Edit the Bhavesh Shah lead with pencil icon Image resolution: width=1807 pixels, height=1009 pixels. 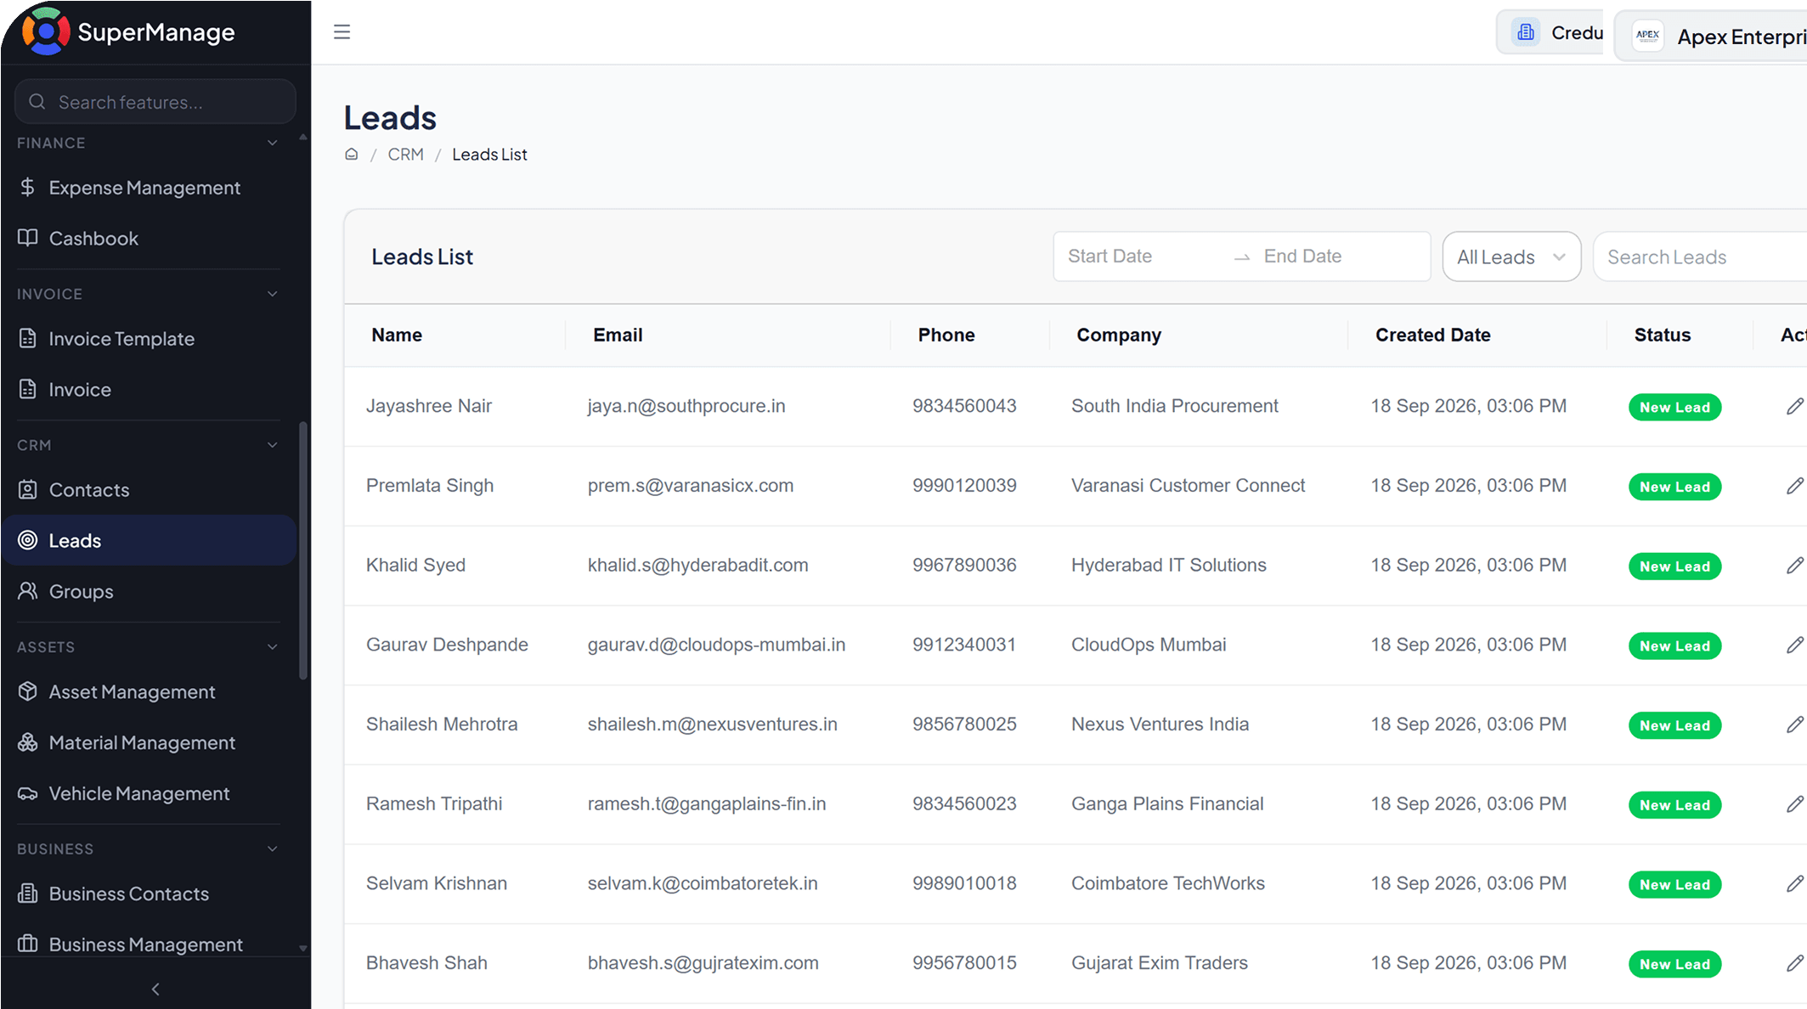pyautogui.click(x=1794, y=963)
